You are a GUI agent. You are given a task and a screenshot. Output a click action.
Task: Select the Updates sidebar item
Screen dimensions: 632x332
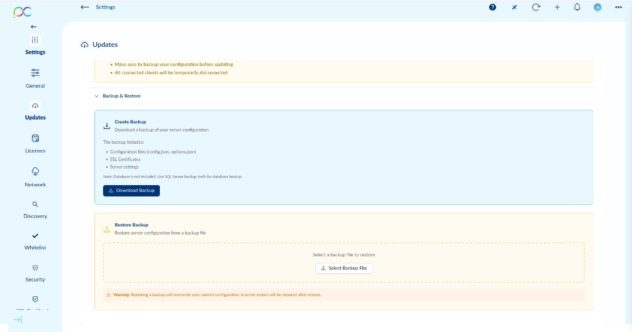(35, 111)
